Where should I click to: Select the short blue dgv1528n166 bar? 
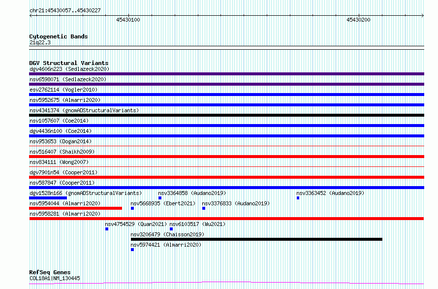coord(48,198)
